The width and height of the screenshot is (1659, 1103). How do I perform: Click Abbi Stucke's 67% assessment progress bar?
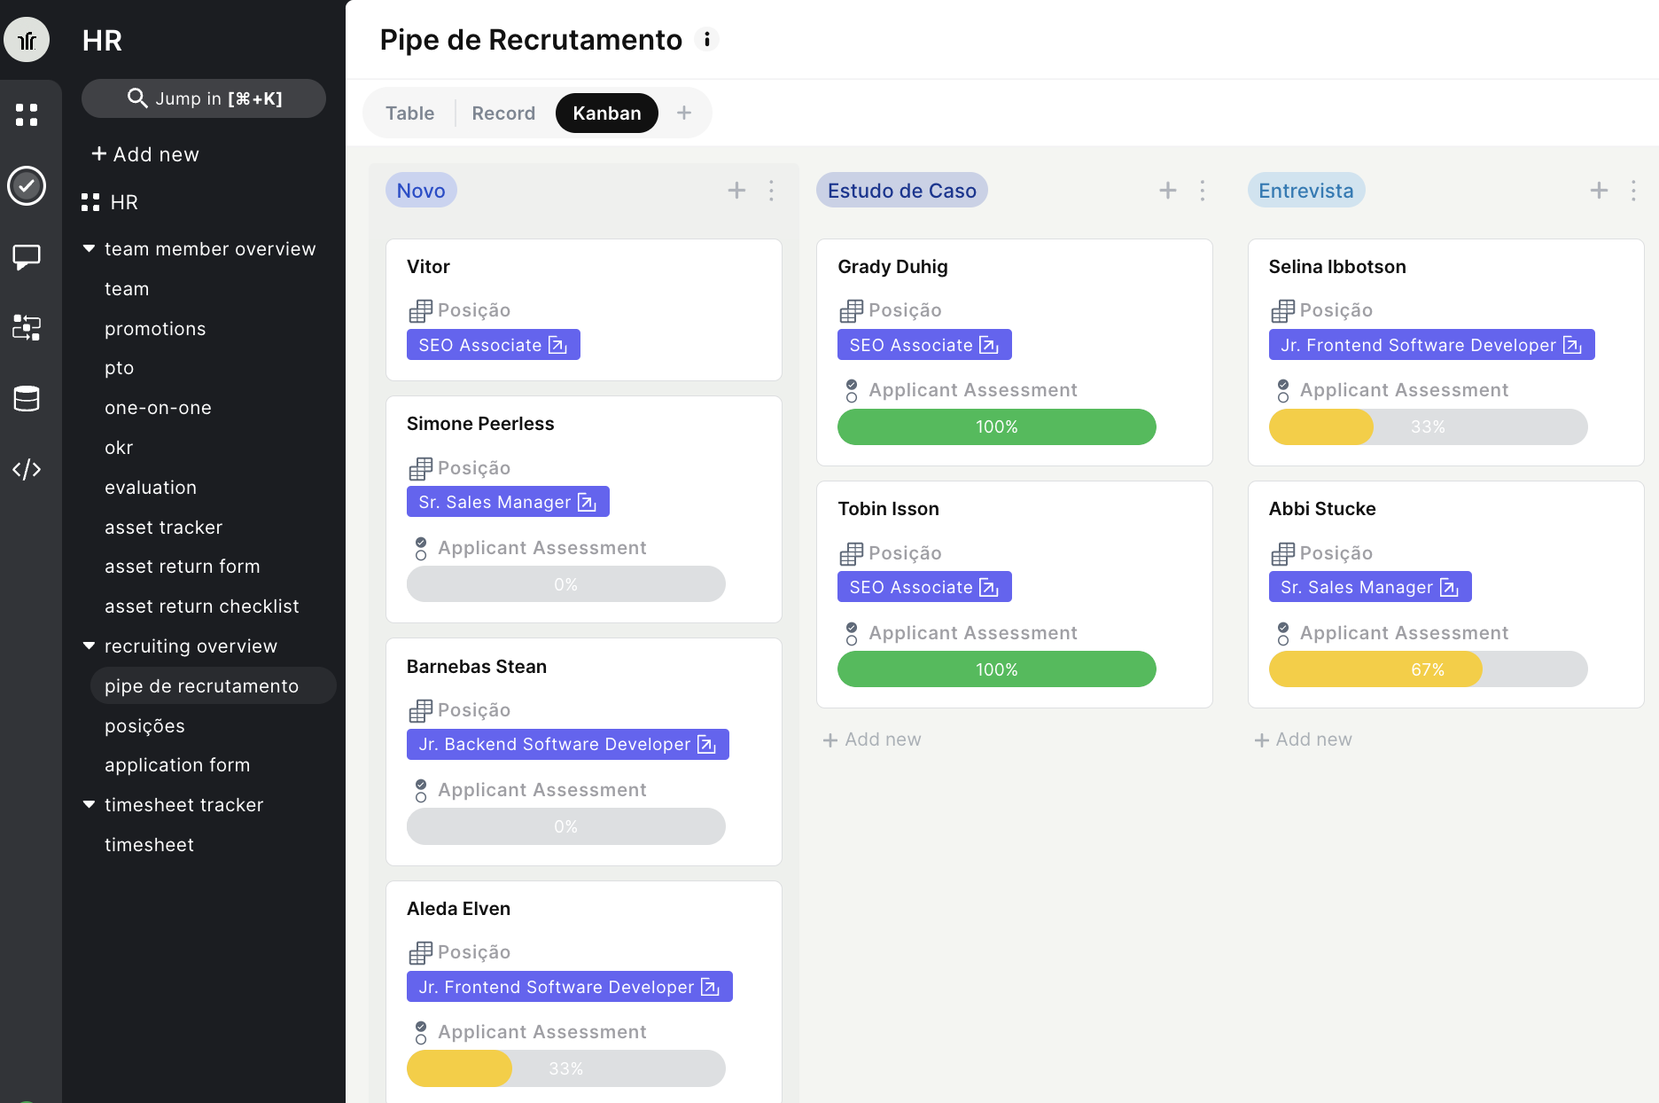(x=1428, y=669)
